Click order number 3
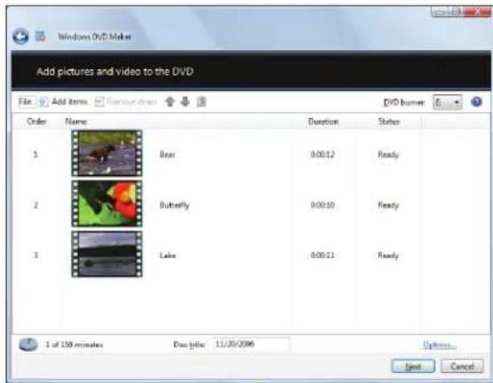The image size is (493, 383). tap(36, 255)
